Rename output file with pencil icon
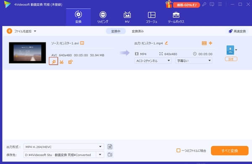Image resolution: width=252 pixels, height=164 pixels. (x=166, y=43)
